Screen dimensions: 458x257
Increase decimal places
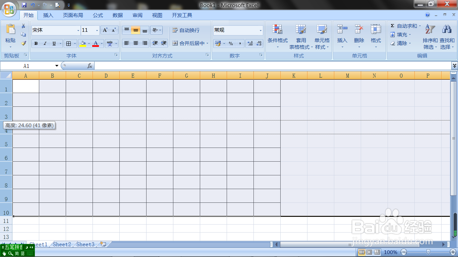click(250, 44)
